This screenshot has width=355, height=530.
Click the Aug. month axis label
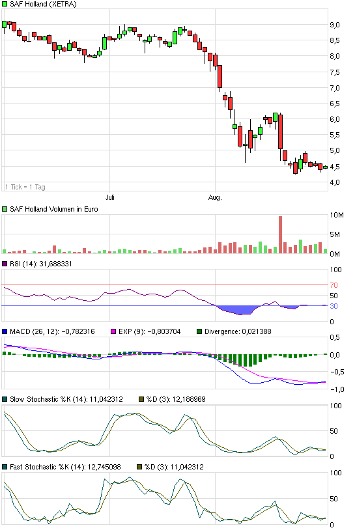pyautogui.click(x=215, y=197)
